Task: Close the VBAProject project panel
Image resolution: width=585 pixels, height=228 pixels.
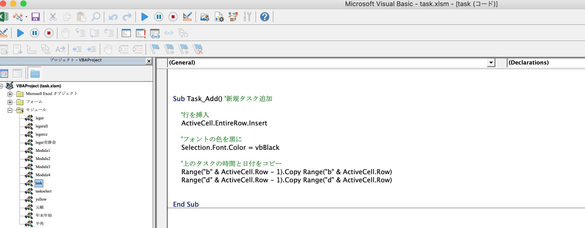Action: (149, 61)
